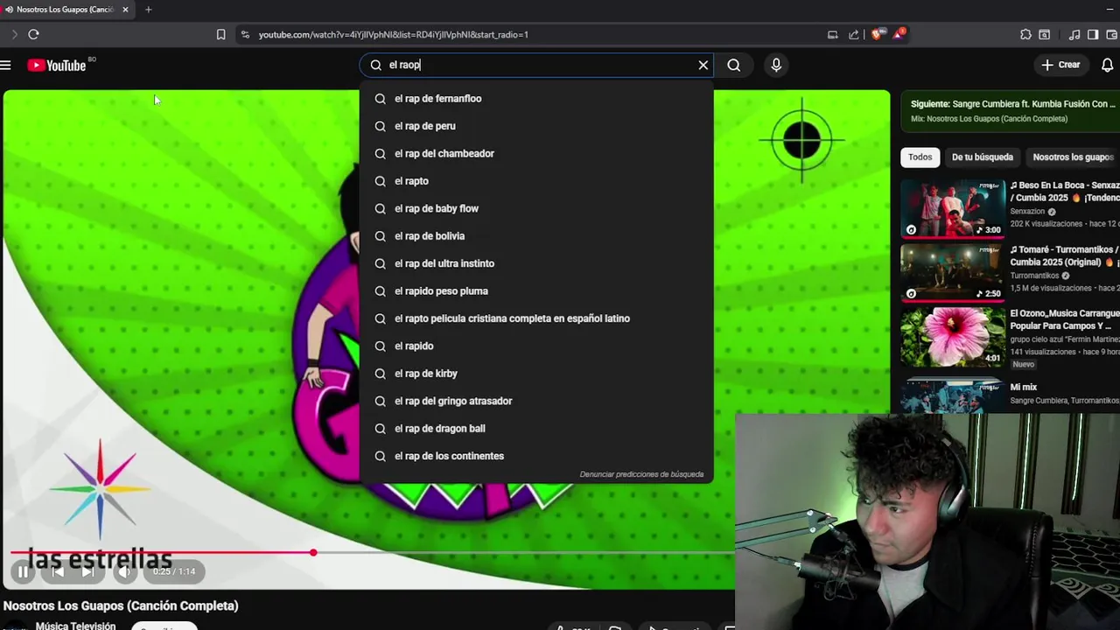Click the share icon in address bar
1120x630 pixels.
click(853, 34)
